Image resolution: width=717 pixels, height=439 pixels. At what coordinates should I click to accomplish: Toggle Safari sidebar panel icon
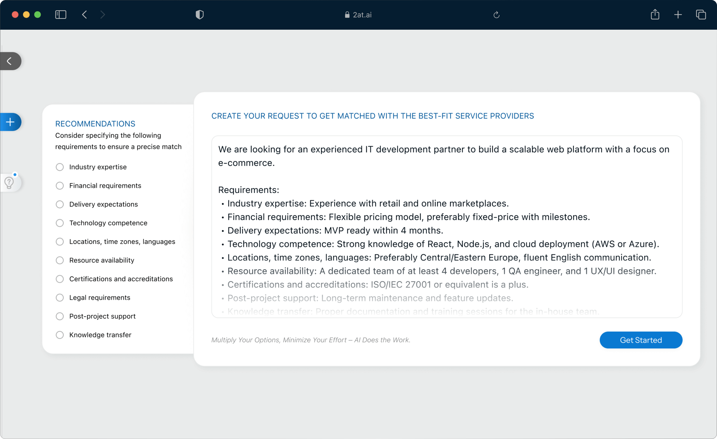61,15
